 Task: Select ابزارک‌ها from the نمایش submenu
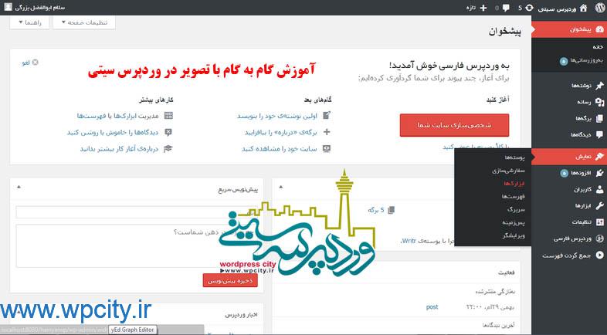[514, 184]
